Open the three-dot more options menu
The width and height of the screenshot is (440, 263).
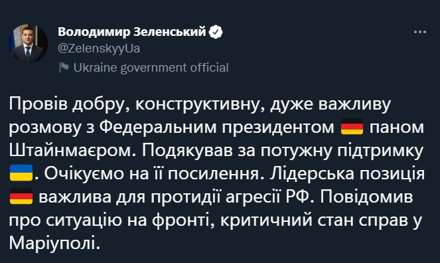pos(420,32)
